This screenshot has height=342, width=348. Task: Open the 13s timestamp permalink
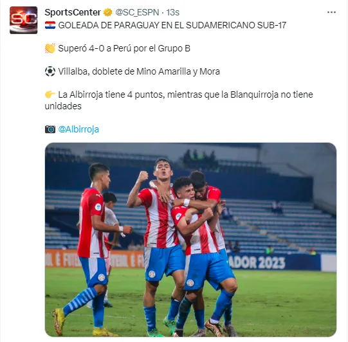point(172,12)
